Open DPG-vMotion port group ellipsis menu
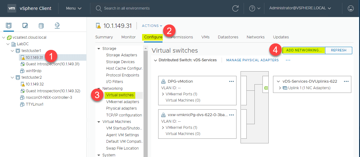This screenshot has width=360, height=157. [231, 81]
